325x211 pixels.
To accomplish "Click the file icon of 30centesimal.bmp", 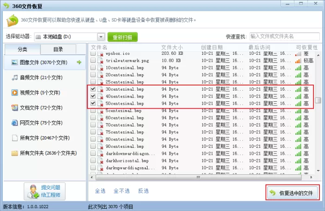I will pos(100,89).
